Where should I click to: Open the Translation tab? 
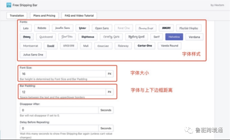[17, 16]
